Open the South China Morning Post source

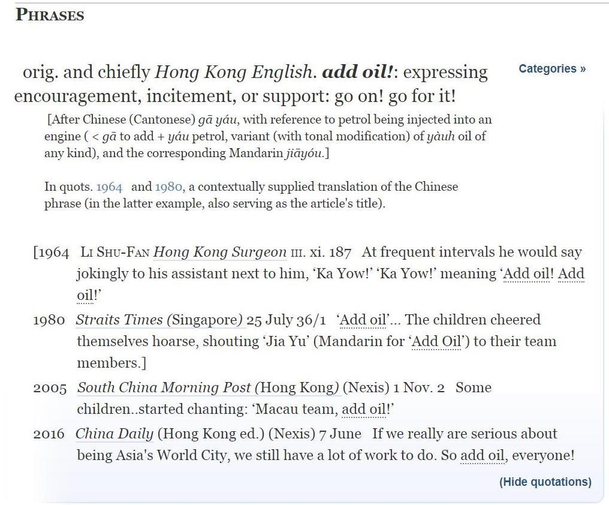[x=207, y=387]
